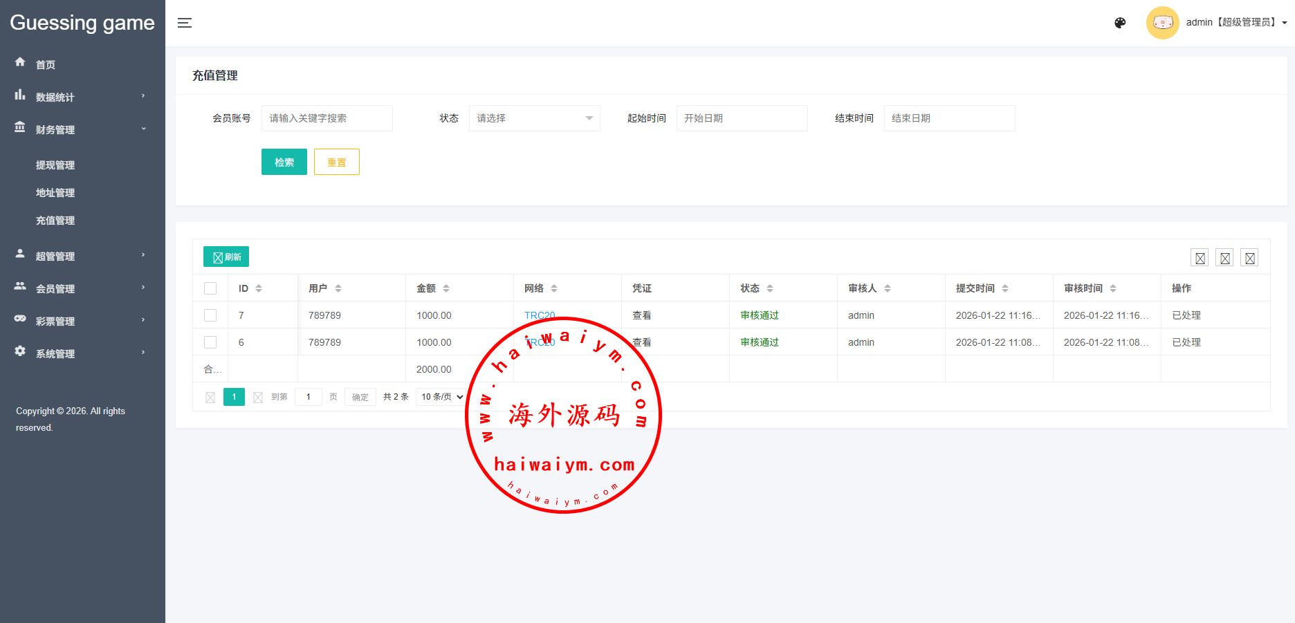The image size is (1295, 623).
Task: Click the admin avatar picture
Action: click(x=1162, y=23)
